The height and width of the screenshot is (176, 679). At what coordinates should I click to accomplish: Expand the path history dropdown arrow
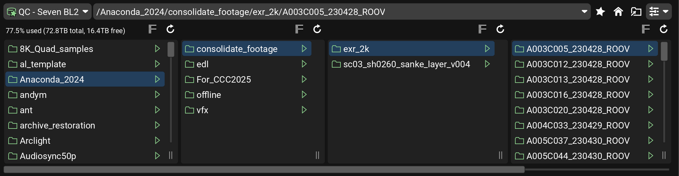tap(585, 12)
